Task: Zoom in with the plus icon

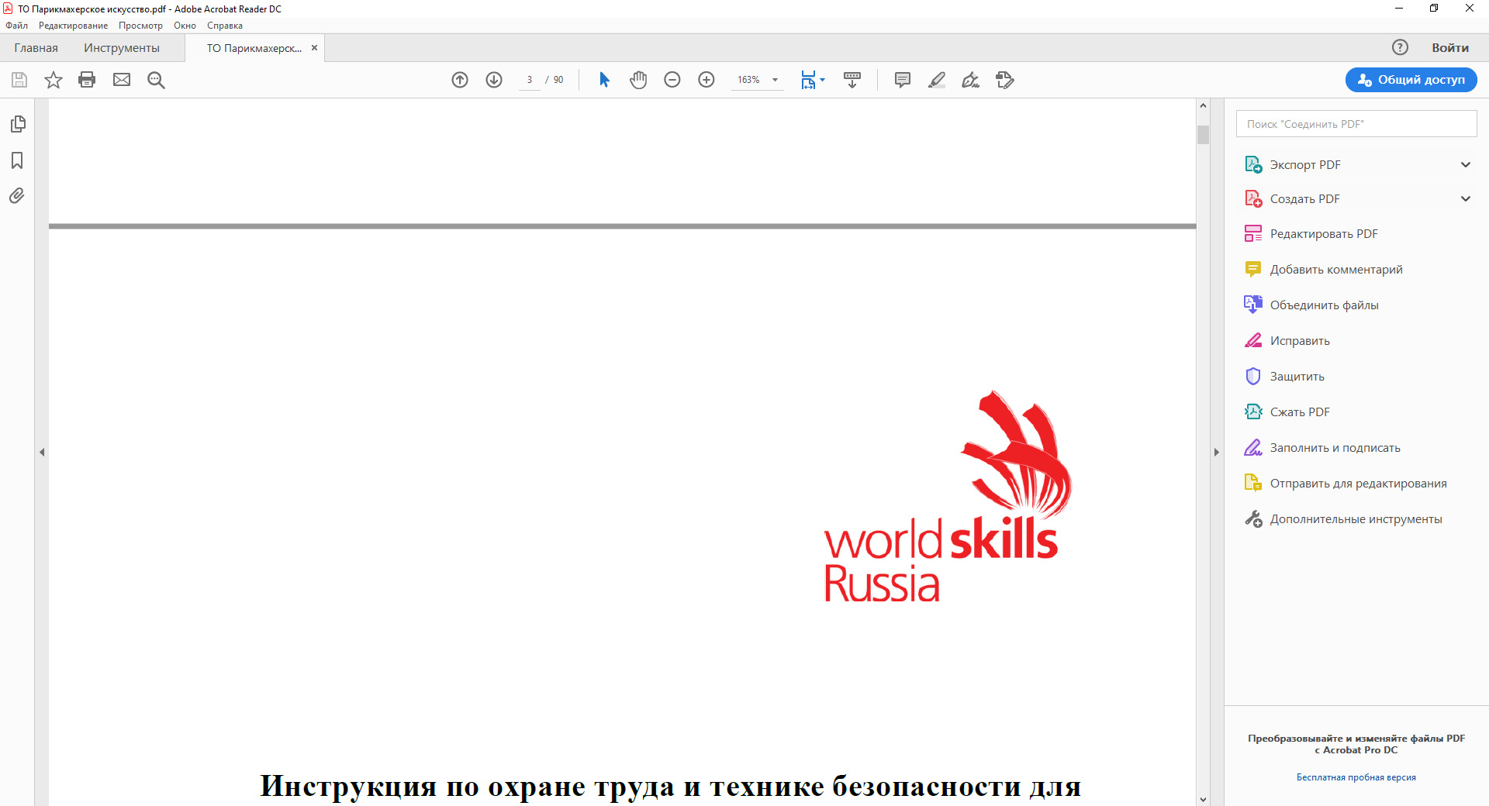Action: click(x=706, y=80)
